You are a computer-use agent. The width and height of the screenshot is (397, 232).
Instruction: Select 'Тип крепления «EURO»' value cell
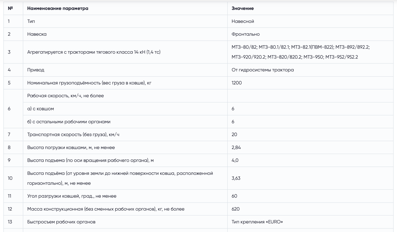pyautogui.click(x=310, y=222)
